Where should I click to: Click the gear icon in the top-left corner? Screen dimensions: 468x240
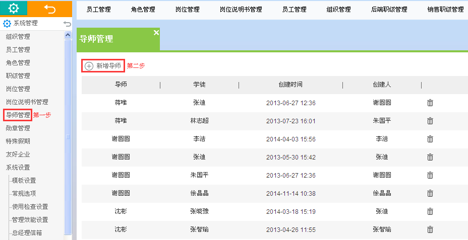[14, 8]
